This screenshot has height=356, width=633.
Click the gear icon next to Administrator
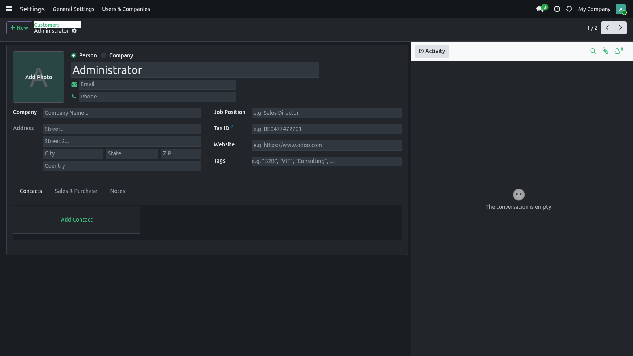[74, 31]
